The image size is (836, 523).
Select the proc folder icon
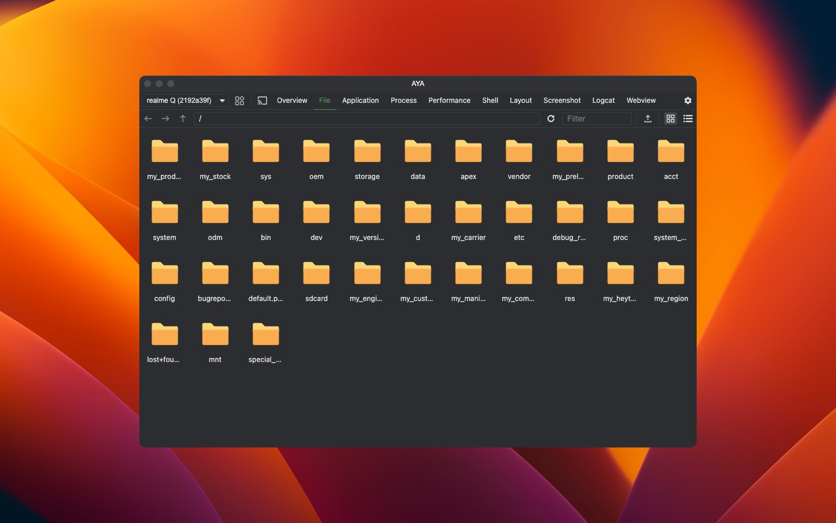click(x=621, y=212)
